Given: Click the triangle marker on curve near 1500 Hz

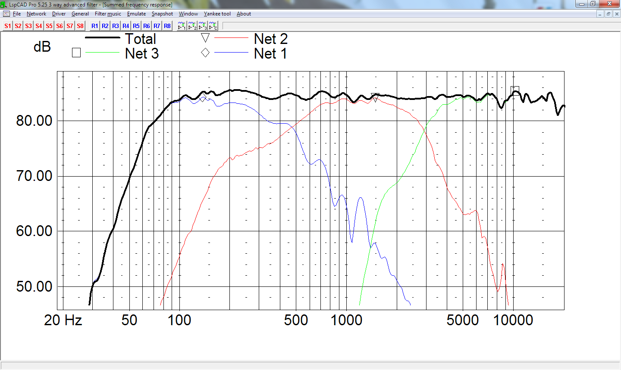Looking at the screenshot, I should (375, 97).
